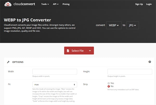Click the Login link

click(149, 4)
